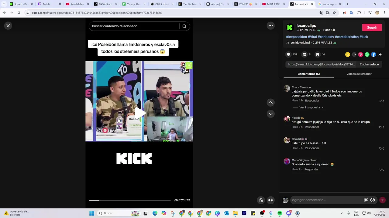
Task: Share video to WhatsApp
Action: click(367, 54)
